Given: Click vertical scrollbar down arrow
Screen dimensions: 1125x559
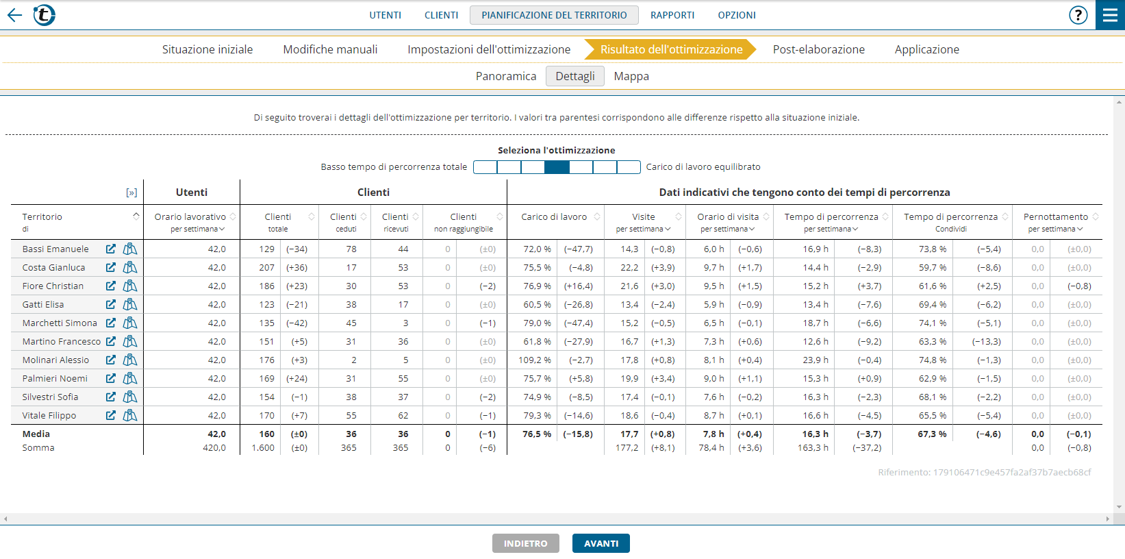Looking at the screenshot, I should pyautogui.click(x=1120, y=508).
